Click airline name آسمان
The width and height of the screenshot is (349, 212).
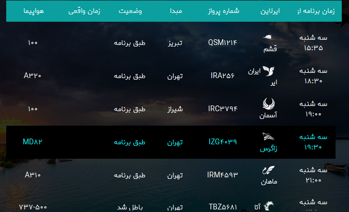coord(268,115)
